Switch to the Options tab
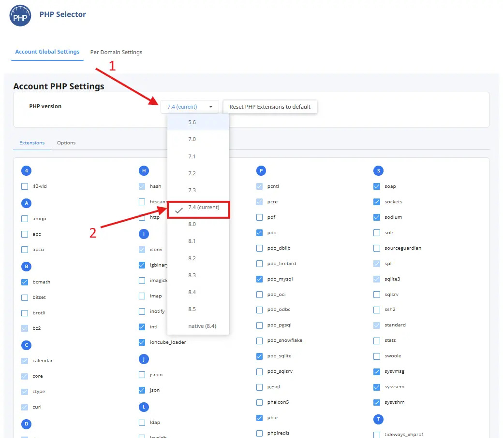 66,142
